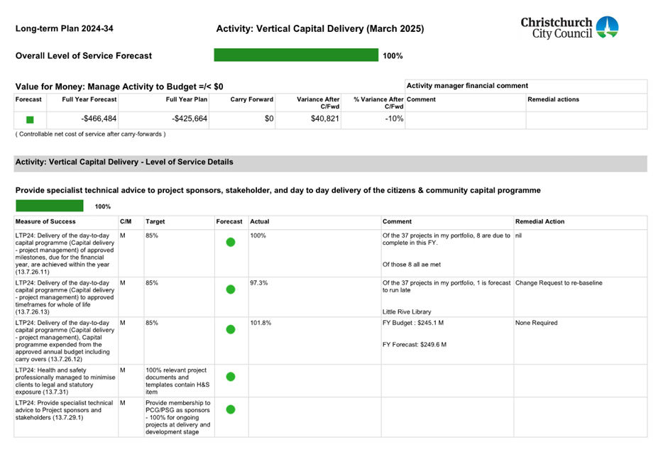
Task: Click the Provide membership to PCG/PSG target cell
Action: click(178, 417)
